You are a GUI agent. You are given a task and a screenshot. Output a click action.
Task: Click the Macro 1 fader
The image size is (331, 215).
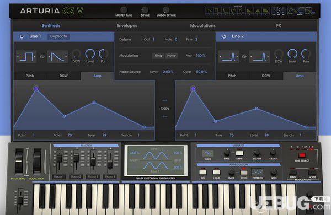tap(60, 158)
